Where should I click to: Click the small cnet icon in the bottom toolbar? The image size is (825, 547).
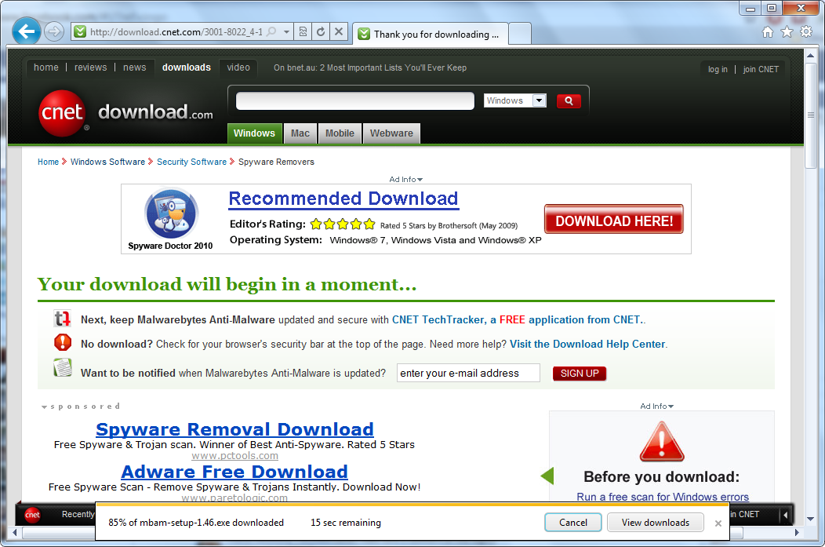pos(33,515)
